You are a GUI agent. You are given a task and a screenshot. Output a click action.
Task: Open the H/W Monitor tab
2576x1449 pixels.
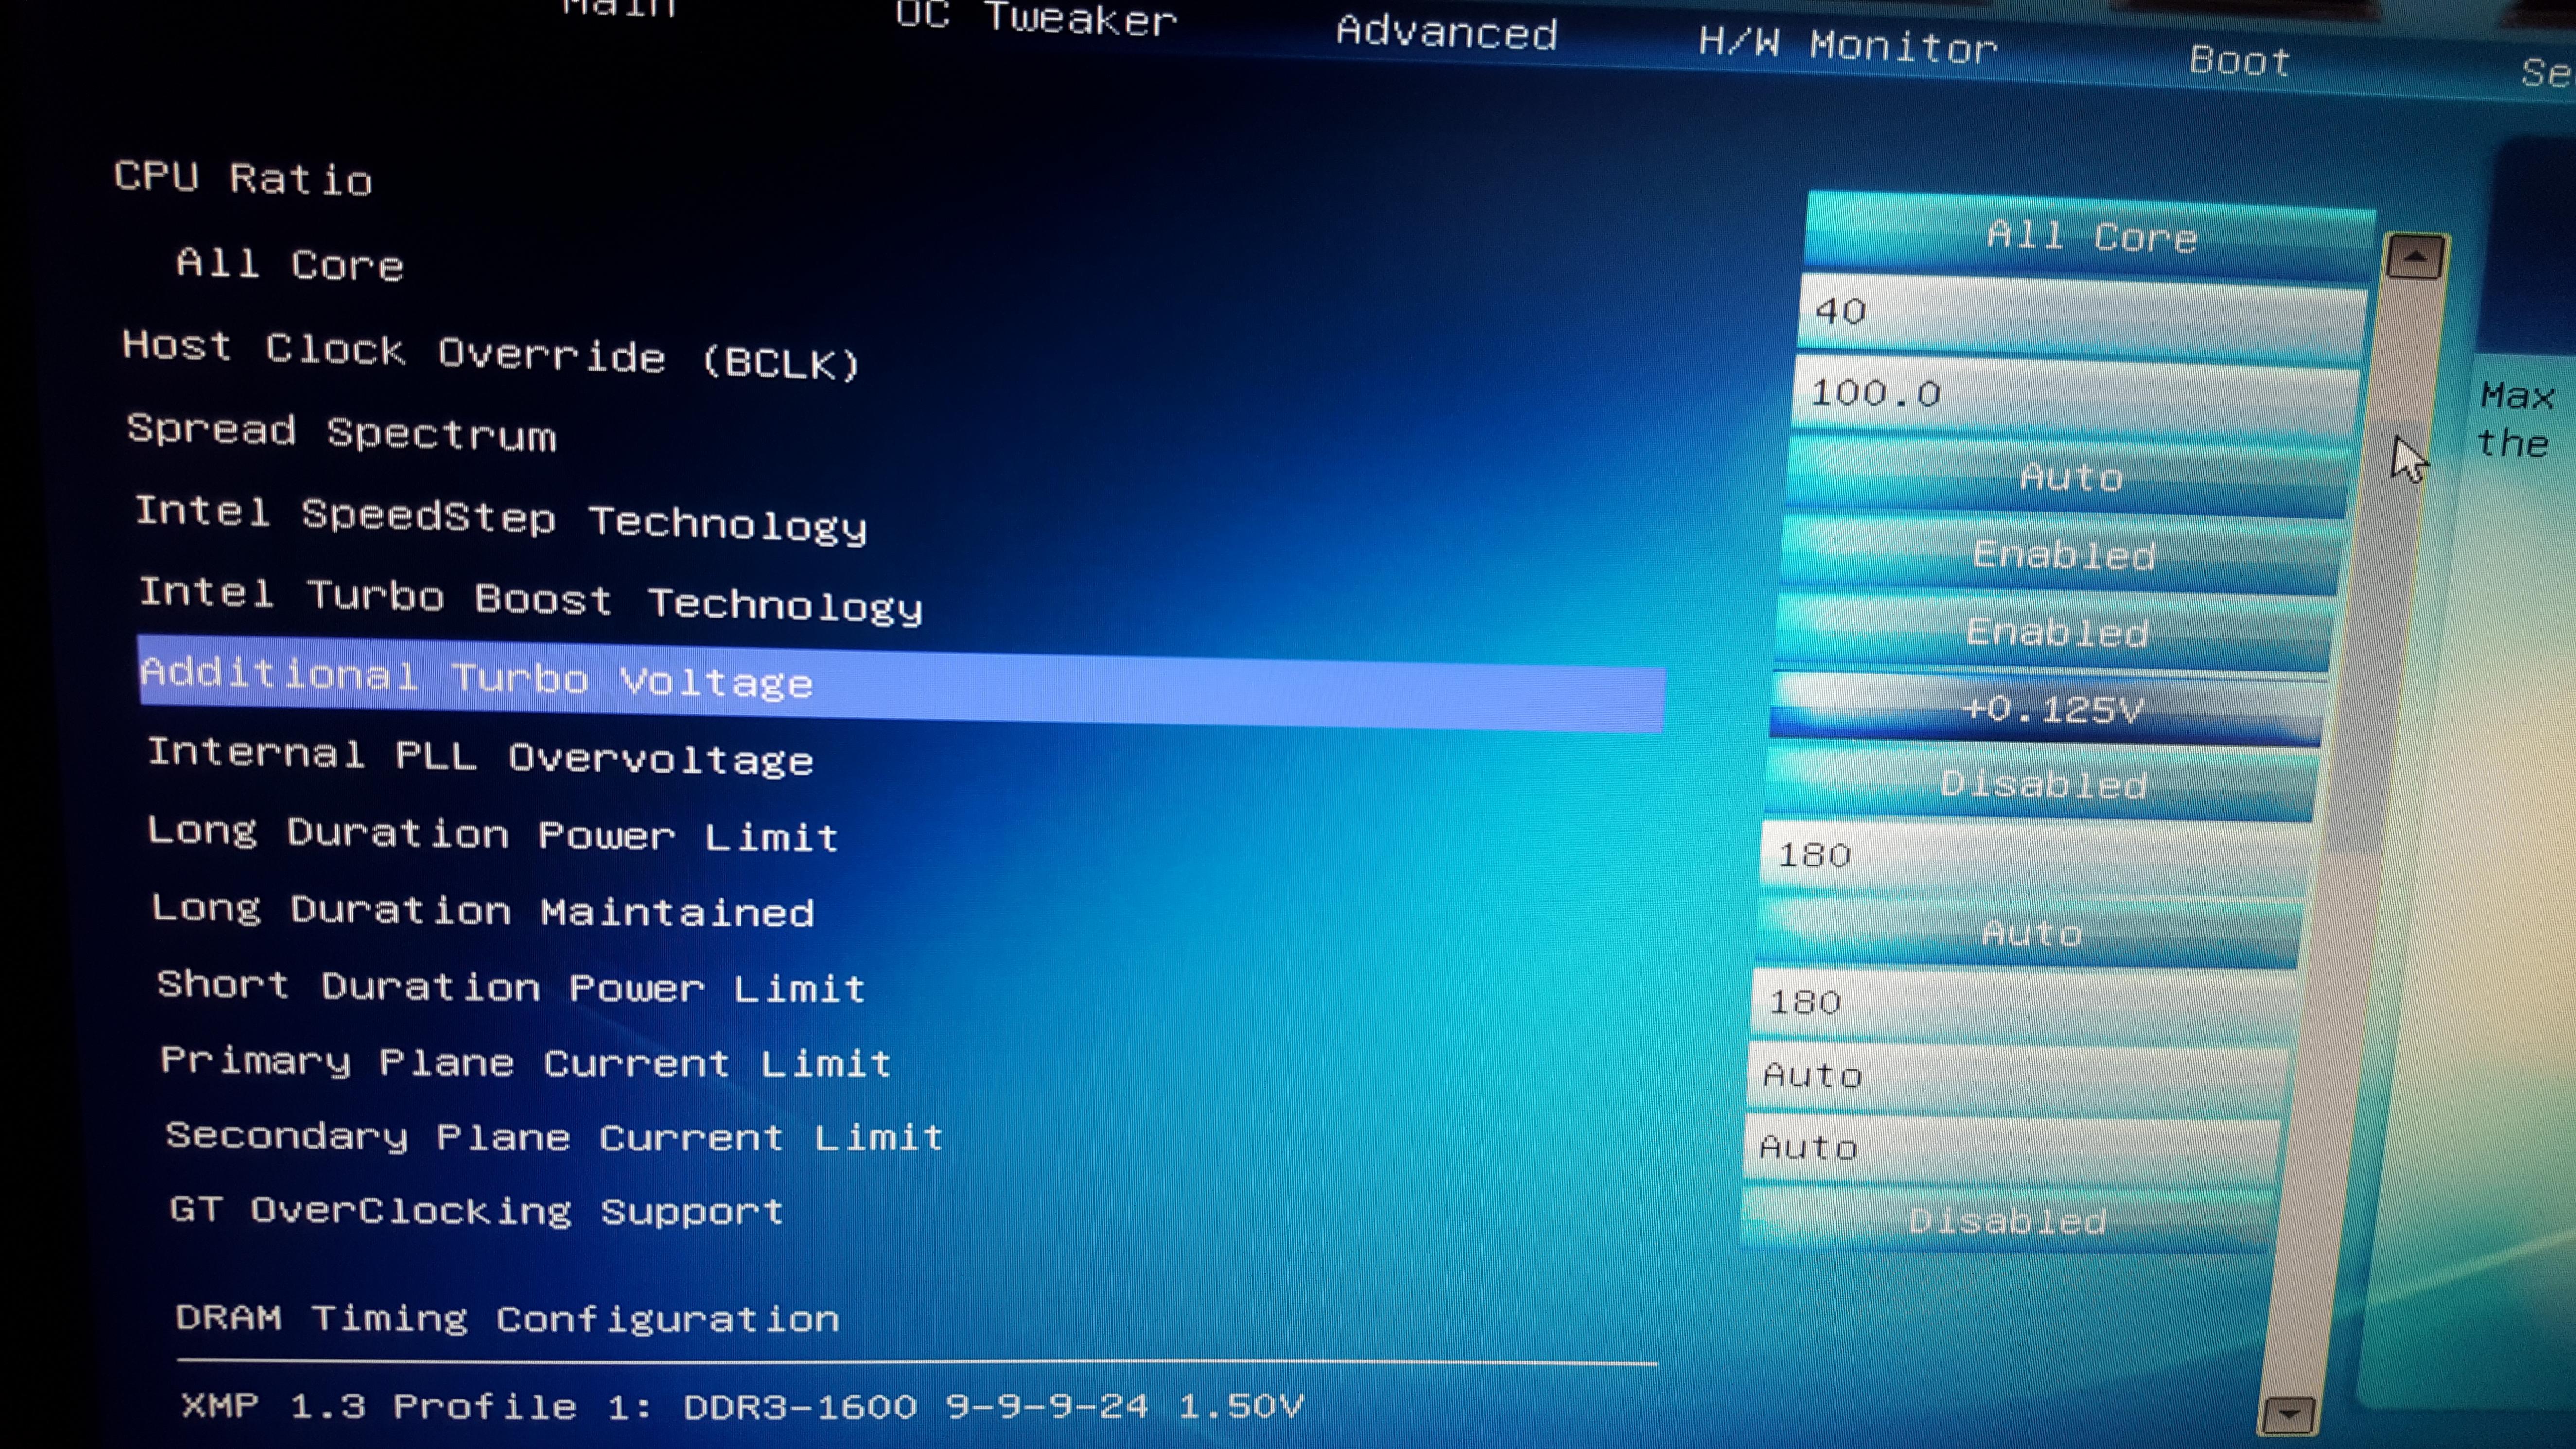pos(1847,46)
